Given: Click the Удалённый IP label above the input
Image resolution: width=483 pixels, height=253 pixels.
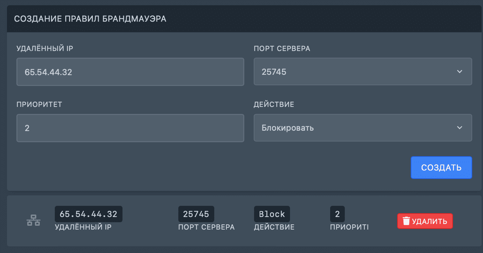Looking at the screenshot, I should (45, 49).
